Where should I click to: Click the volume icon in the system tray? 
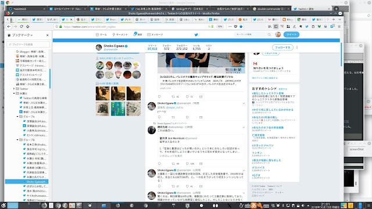303,206
